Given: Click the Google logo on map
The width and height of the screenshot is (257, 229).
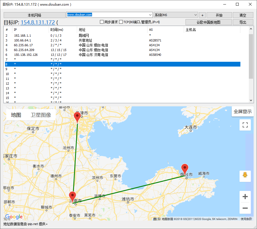Looking at the screenshot, I should 14,217.
